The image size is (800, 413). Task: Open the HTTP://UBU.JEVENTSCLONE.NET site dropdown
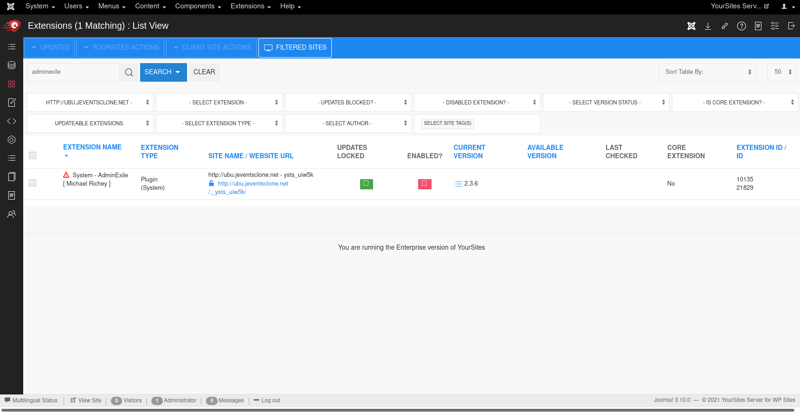coord(90,103)
